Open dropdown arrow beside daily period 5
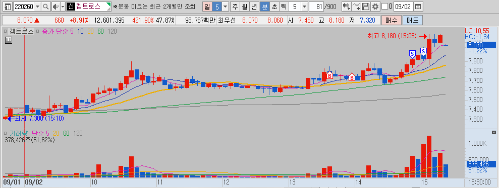This screenshot has height=188, width=499. pyautogui.click(x=226, y=7)
